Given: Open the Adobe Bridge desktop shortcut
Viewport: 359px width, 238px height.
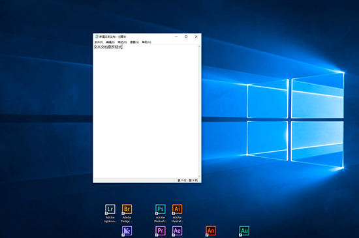Looking at the screenshot, I should pos(127,213).
